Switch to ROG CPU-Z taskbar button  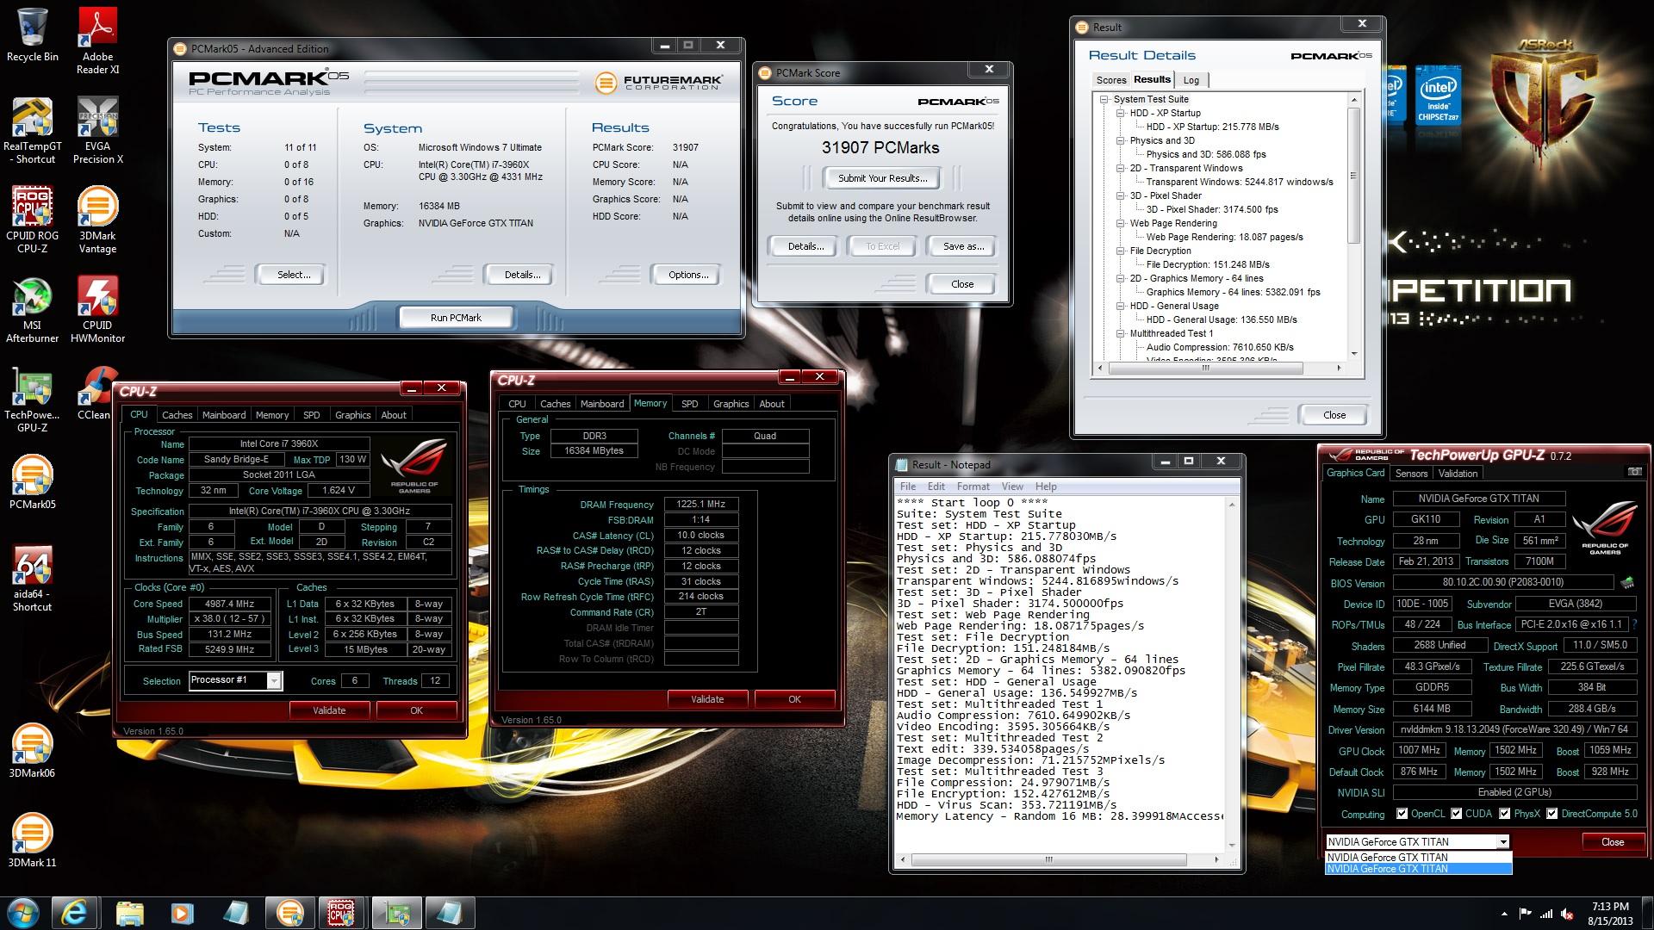(342, 913)
